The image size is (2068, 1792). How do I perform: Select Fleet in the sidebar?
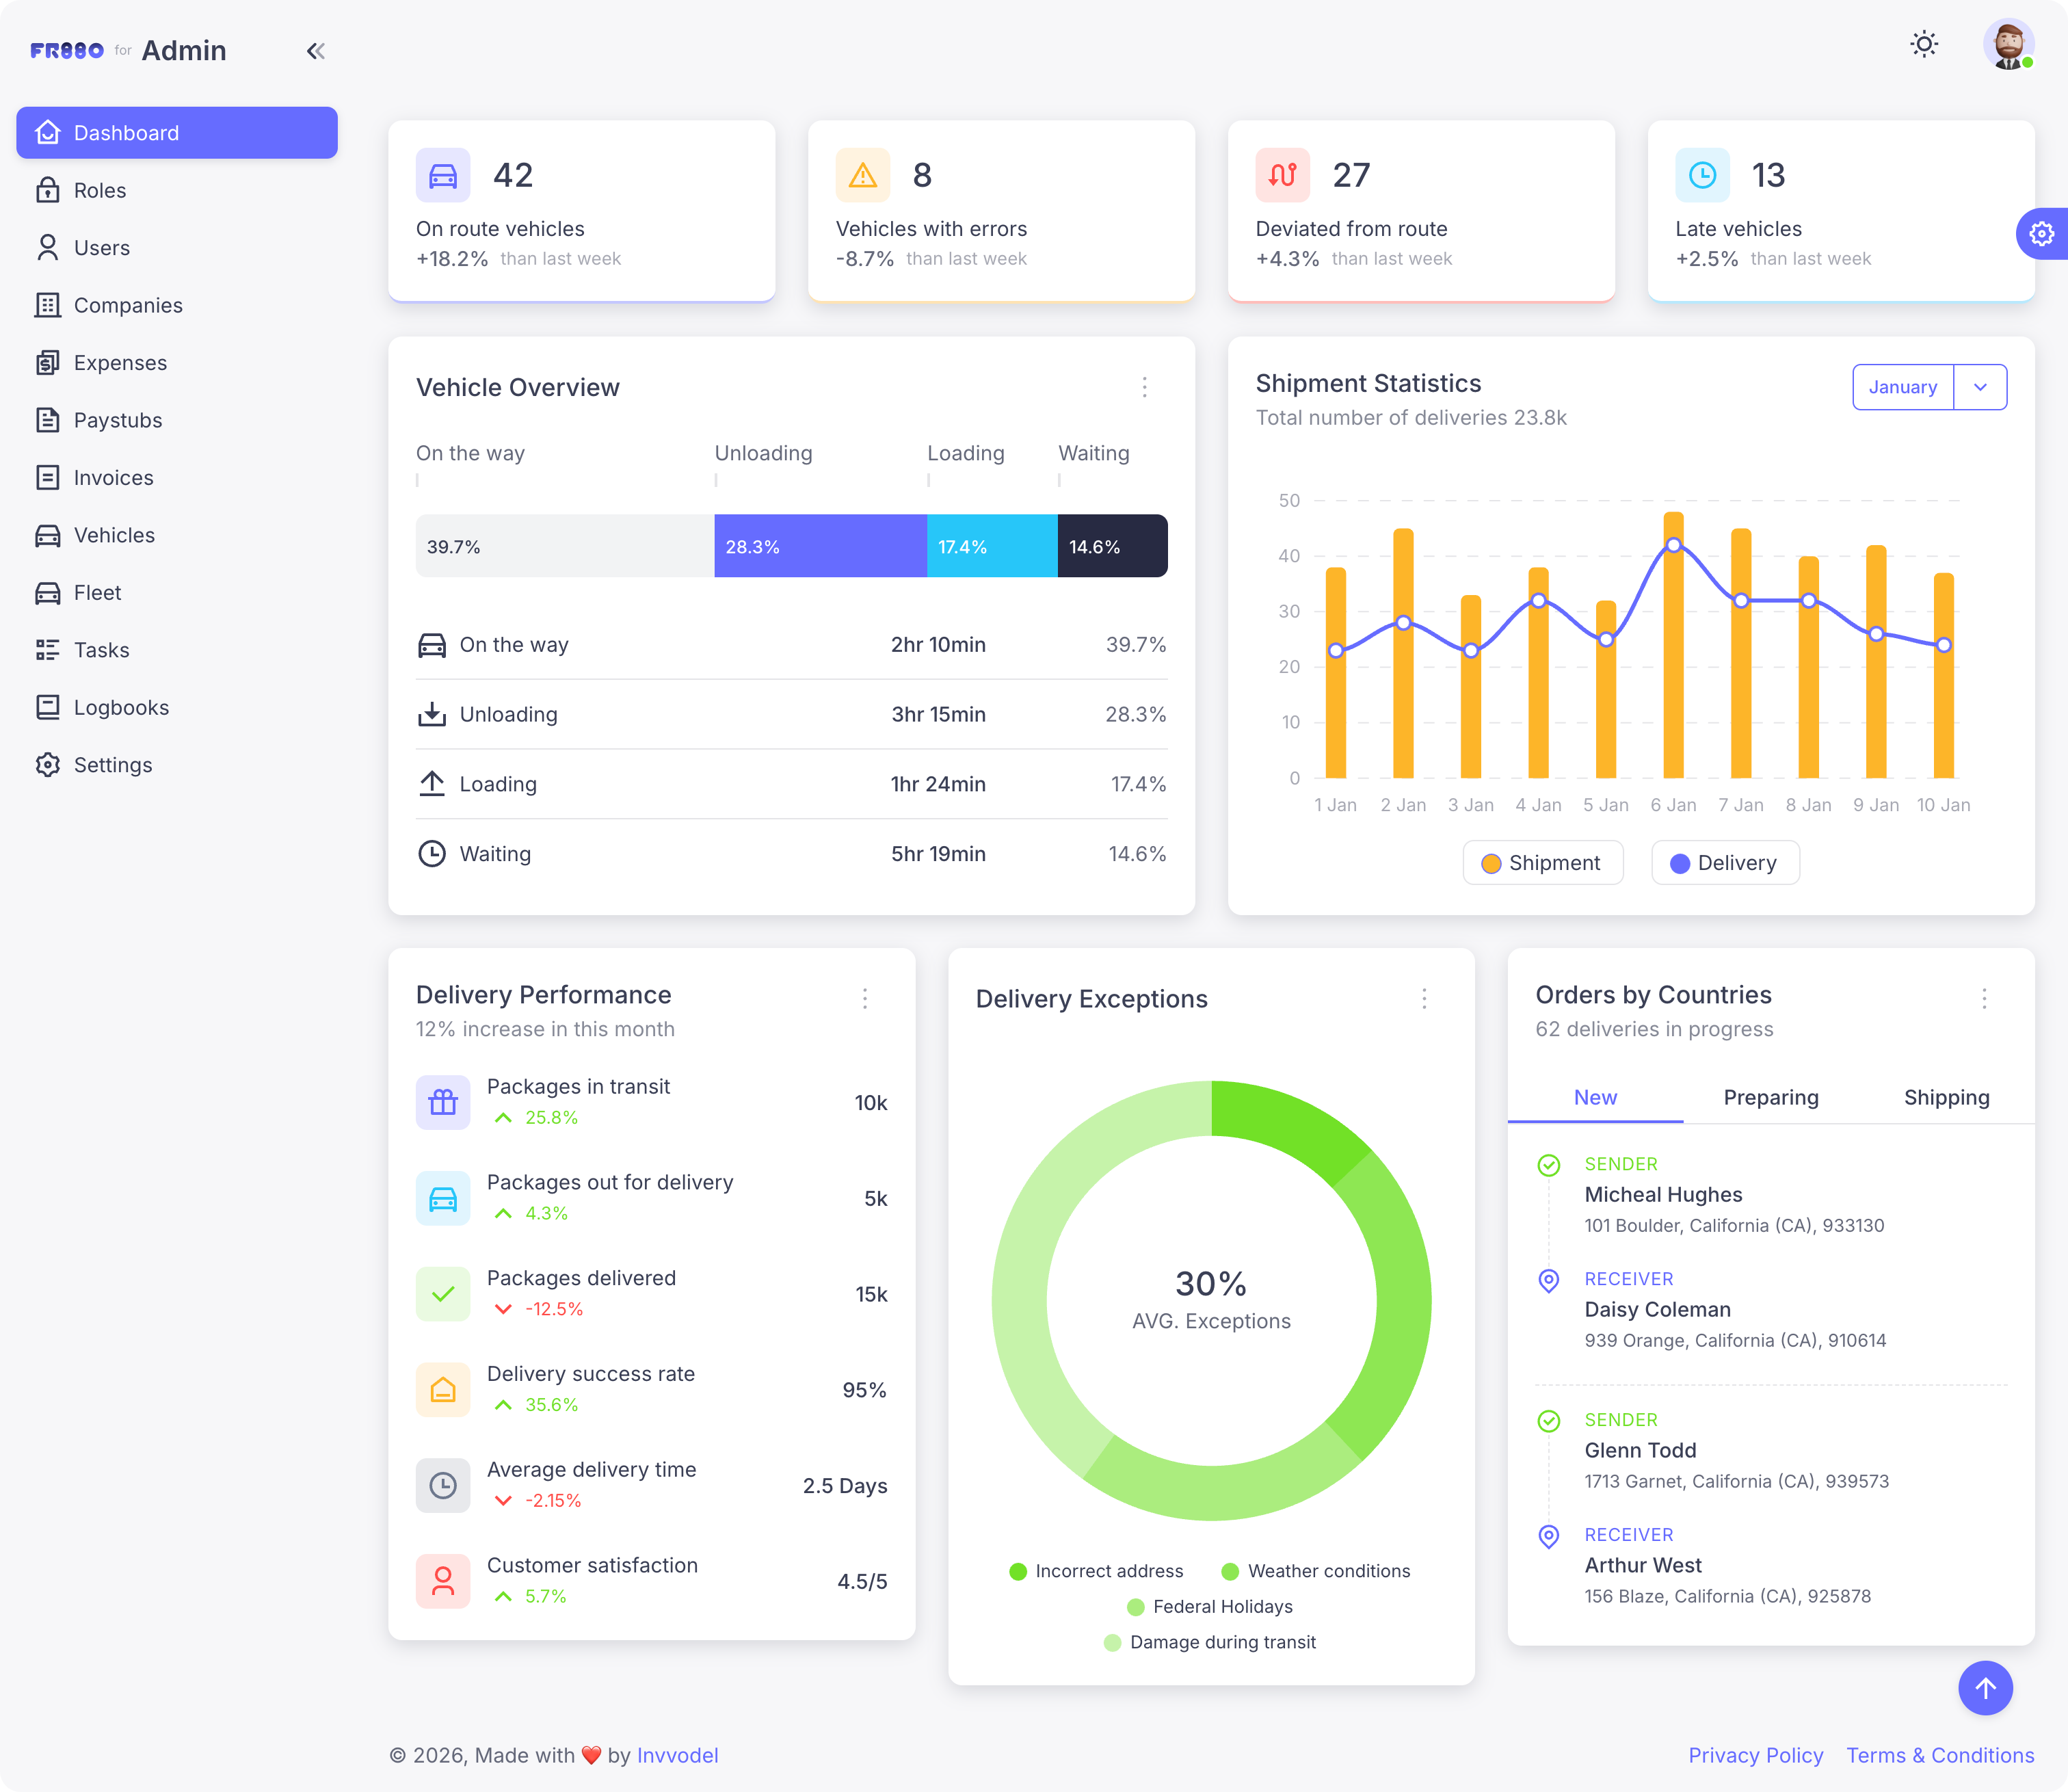(x=96, y=592)
